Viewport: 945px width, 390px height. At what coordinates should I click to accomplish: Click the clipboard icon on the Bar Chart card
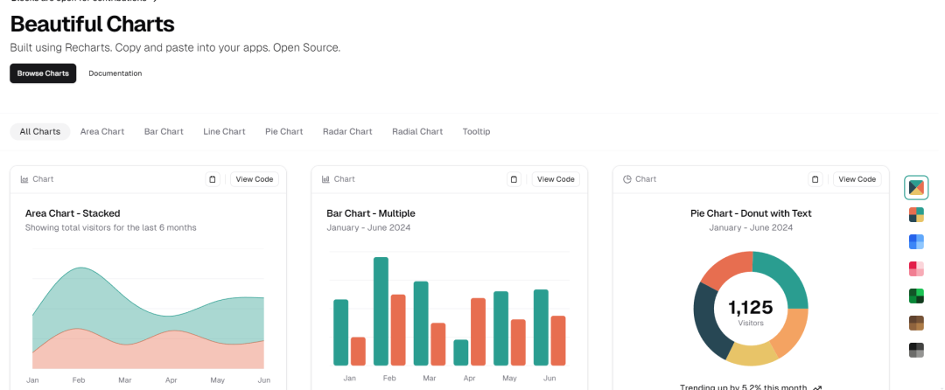pyautogui.click(x=514, y=179)
